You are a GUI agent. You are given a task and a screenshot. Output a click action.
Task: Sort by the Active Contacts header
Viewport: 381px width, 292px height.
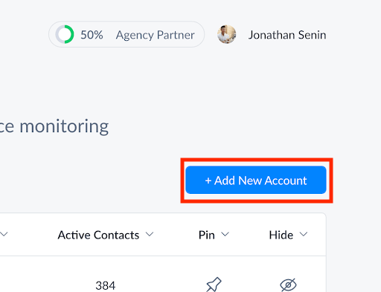[98, 235]
